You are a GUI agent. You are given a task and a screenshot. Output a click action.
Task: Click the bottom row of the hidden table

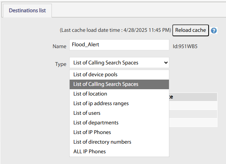coord(193,123)
